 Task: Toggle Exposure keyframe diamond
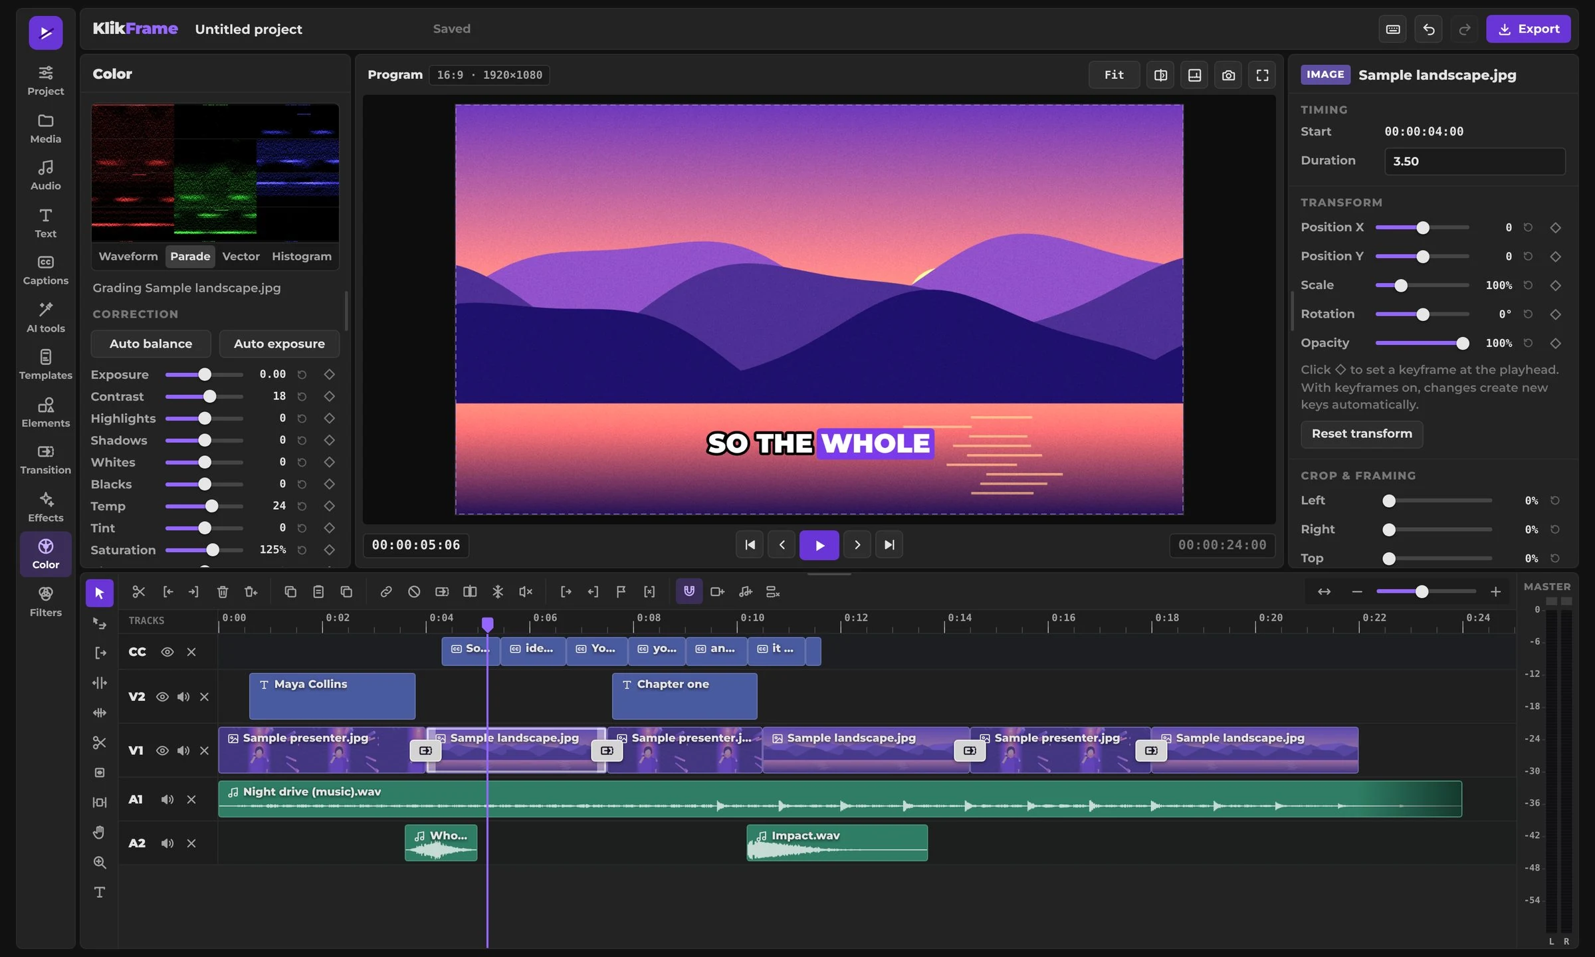tap(329, 374)
